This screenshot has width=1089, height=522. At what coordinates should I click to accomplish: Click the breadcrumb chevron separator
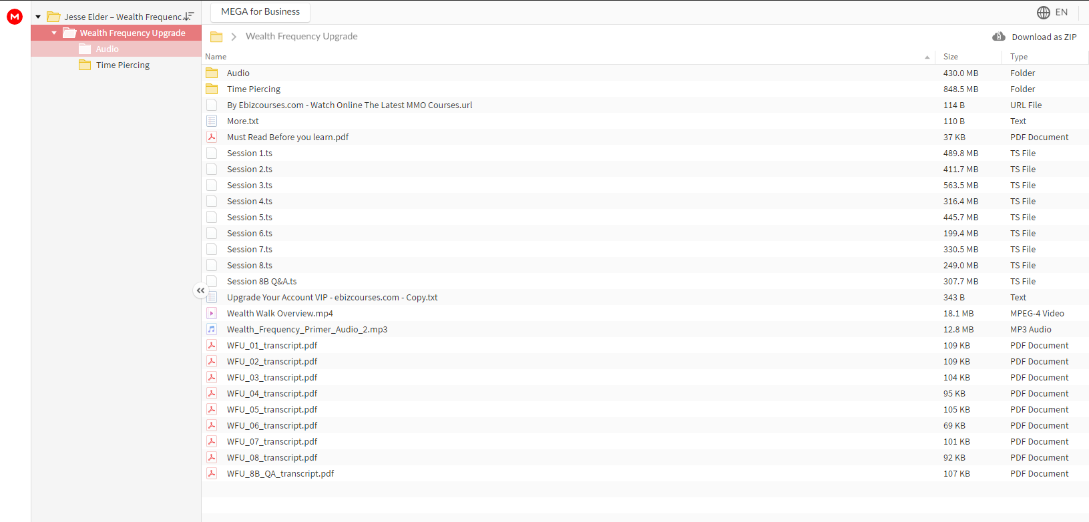point(234,37)
